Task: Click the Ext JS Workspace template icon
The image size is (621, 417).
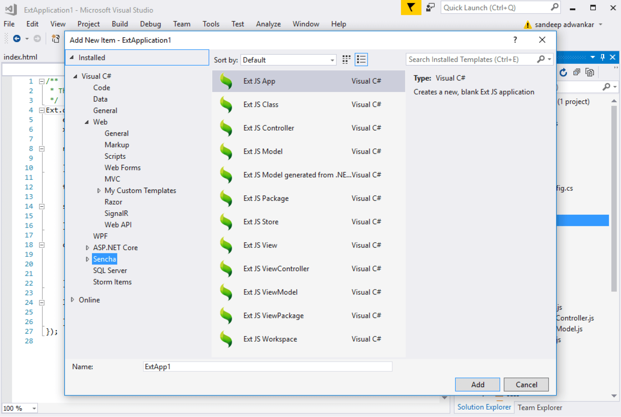Action: pyautogui.click(x=226, y=339)
